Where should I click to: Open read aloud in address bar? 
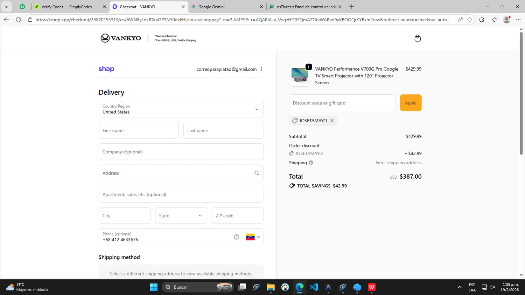[460, 20]
